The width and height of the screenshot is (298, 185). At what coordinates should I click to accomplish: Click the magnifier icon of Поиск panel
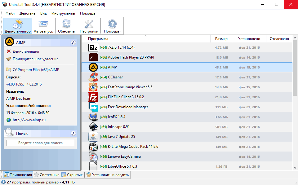point(10,132)
